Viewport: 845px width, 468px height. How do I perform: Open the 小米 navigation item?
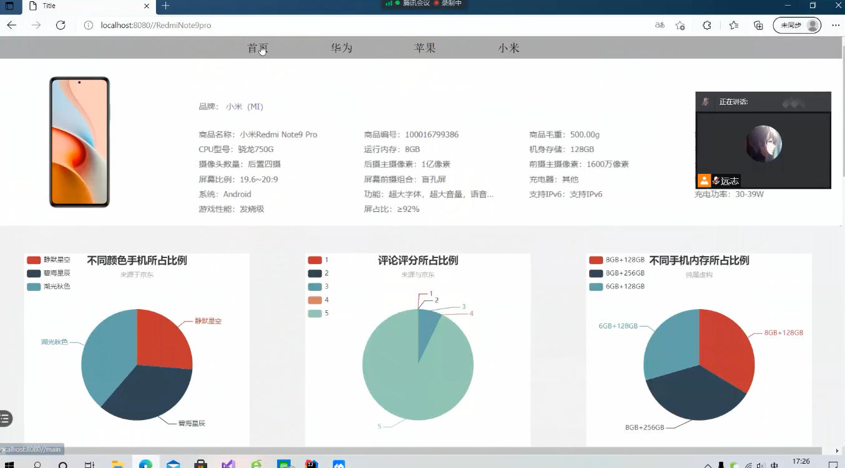[509, 48]
